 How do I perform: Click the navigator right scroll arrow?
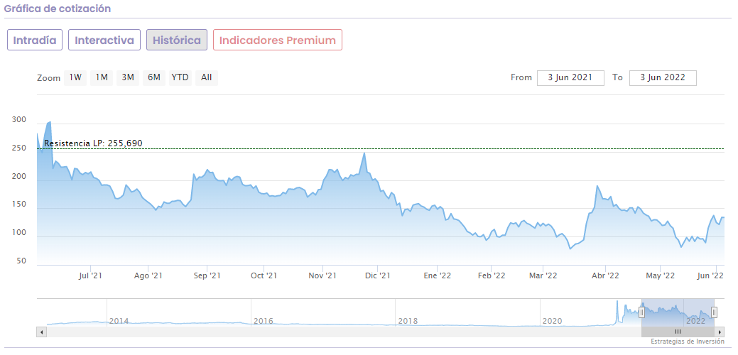pos(720,332)
